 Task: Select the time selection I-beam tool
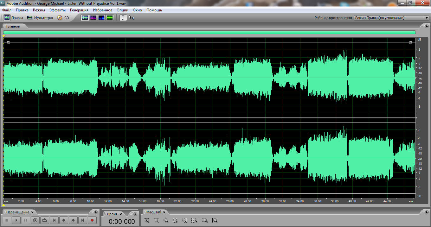pyautogui.click(x=123, y=18)
